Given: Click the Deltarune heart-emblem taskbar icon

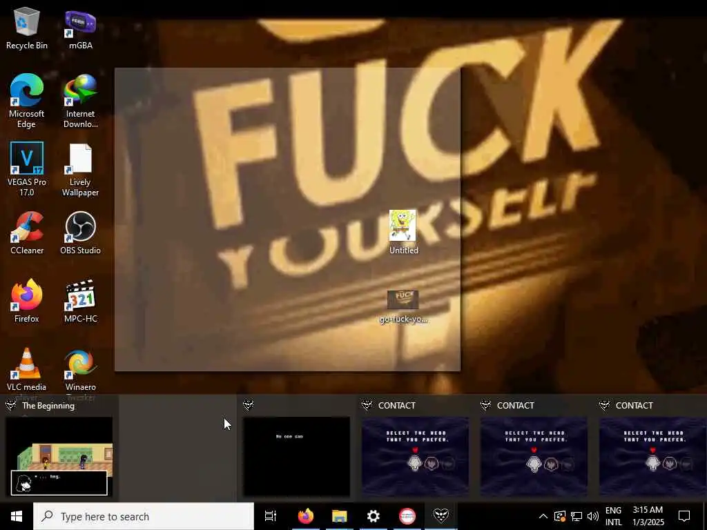Looking at the screenshot, I should (x=441, y=516).
